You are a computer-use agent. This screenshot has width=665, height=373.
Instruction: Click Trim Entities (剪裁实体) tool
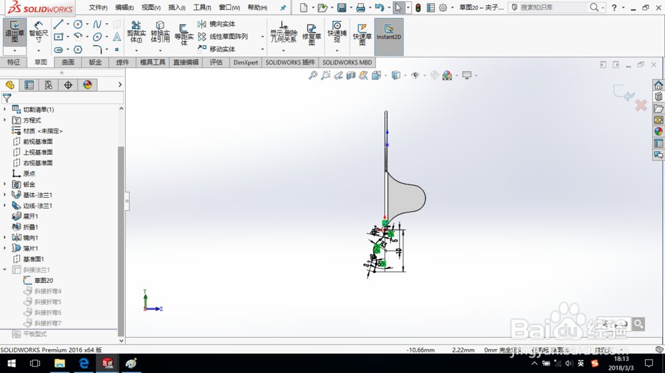(x=136, y=32)
